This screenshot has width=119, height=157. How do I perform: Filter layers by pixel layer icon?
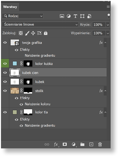(62, 16)
